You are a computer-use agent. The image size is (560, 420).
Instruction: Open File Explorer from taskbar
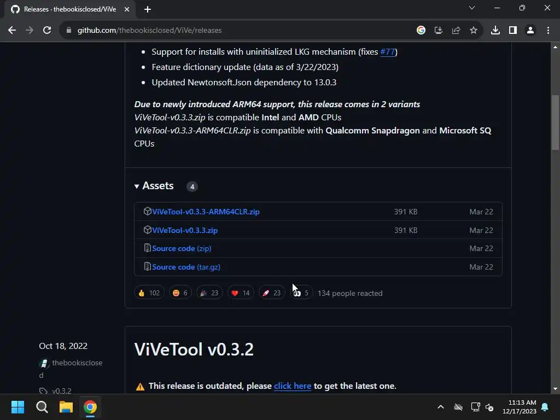[66, 407]
